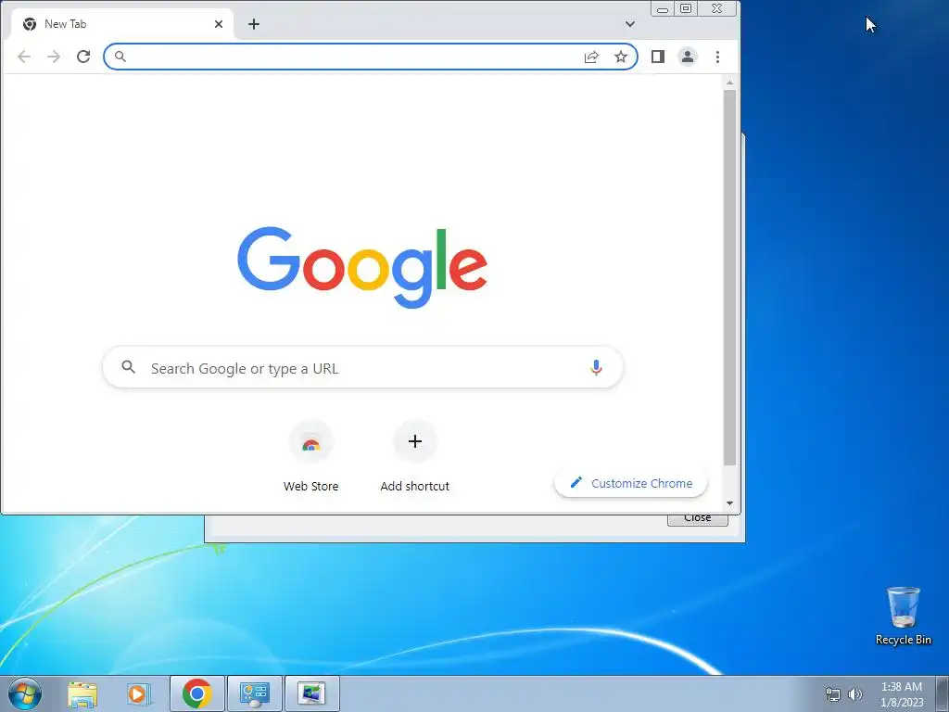This screenshot has height=712, width=949.
Task: Click the Web Store label text
Action: coord(311,486)
